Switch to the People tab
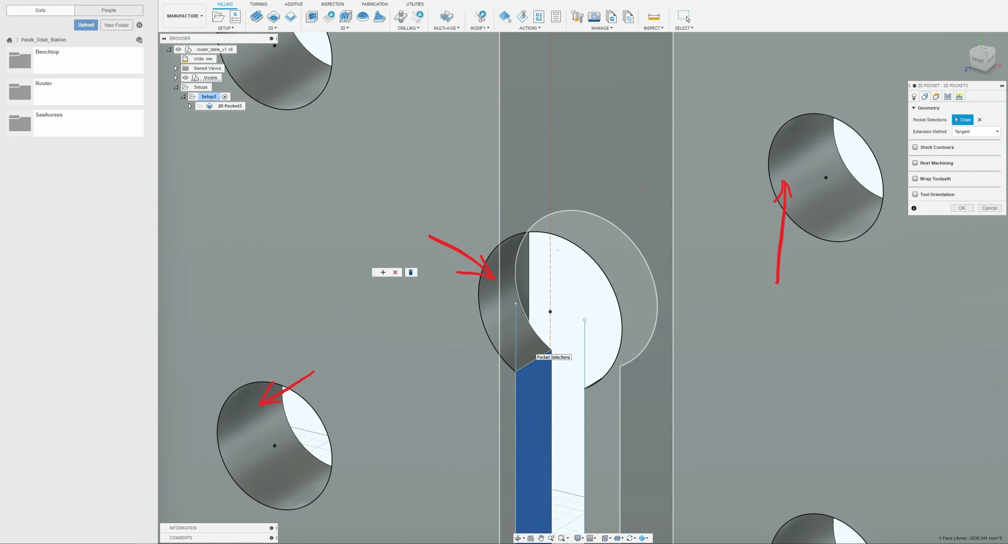This screenshot has width=1008, height=544. (x=108, y=10)
